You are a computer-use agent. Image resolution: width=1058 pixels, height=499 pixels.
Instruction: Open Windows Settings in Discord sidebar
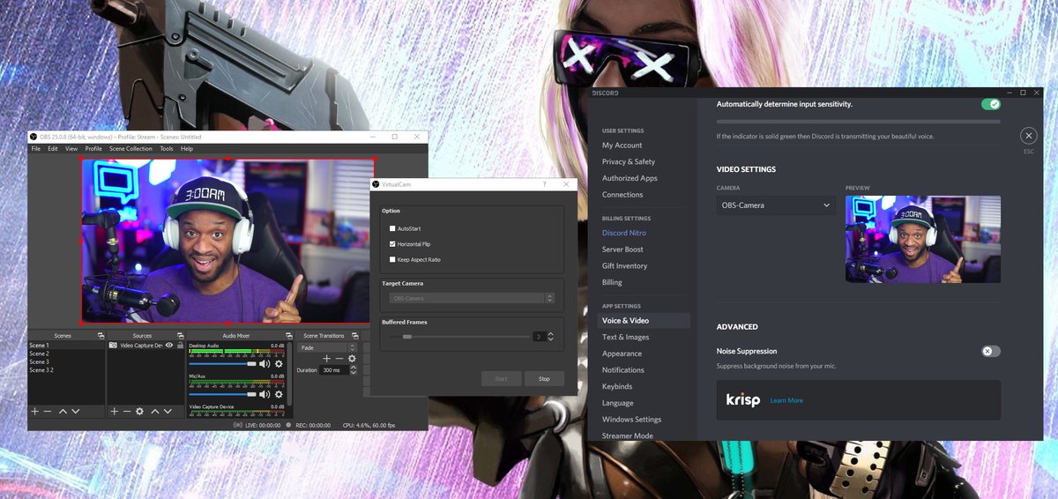(x=631, y=420)
